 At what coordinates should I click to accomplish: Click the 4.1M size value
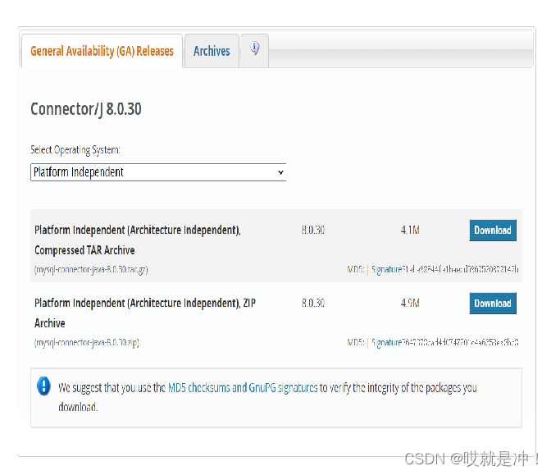tap(410, 230)
